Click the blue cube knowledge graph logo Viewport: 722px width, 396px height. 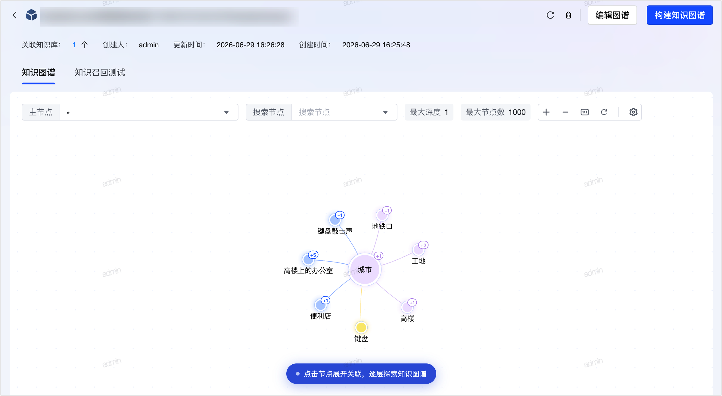(x=31, y=15)
